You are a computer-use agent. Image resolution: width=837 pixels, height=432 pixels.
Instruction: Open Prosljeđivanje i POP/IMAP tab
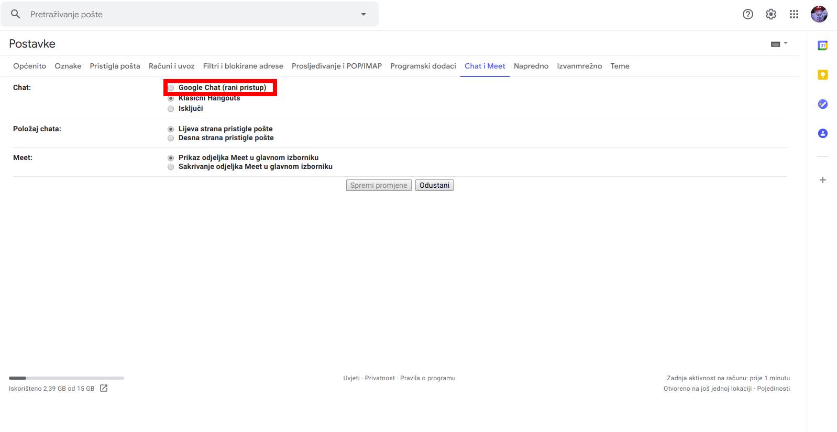pos(337,66)
